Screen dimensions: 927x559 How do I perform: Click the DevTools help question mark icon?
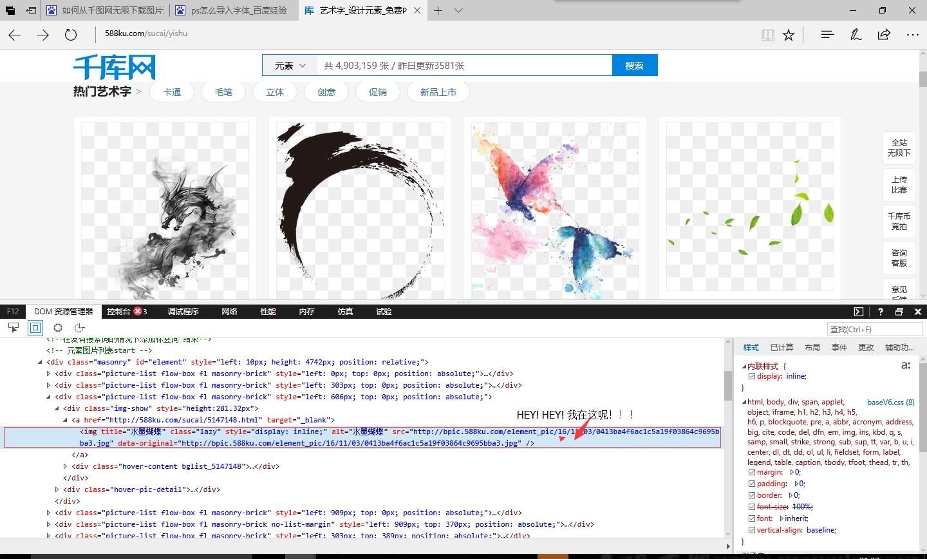[x=880, y=312]
